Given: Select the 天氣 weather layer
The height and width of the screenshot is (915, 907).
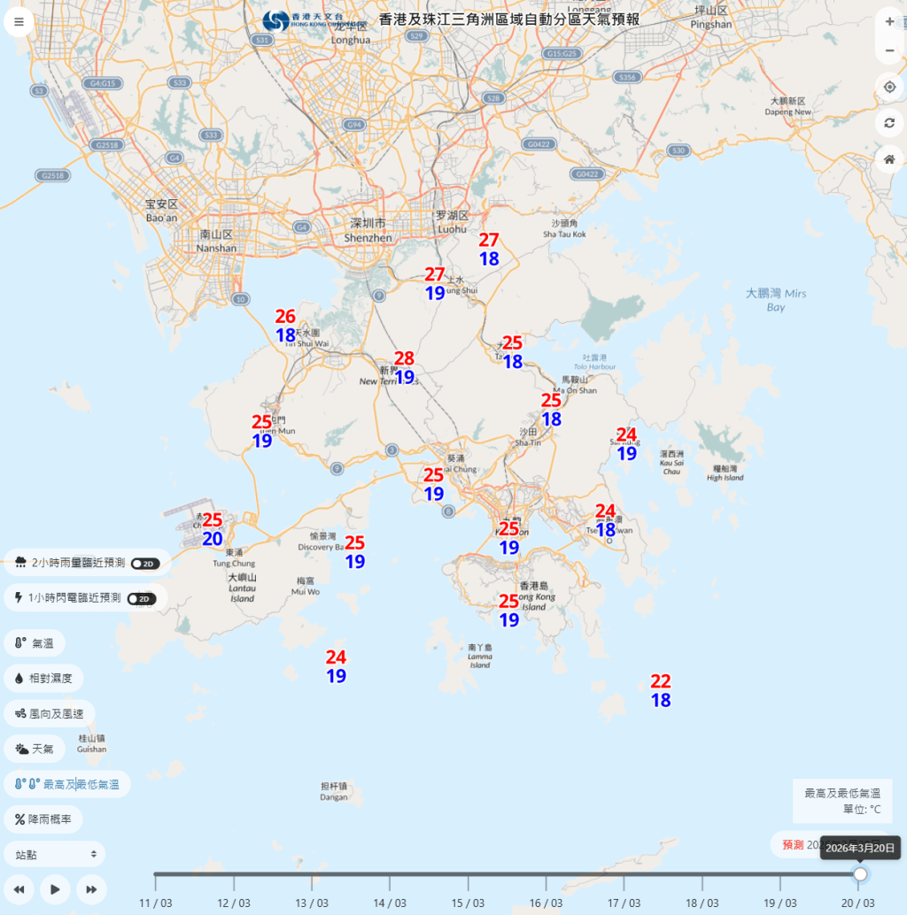Looking at the screenshot, I should [x=35, y=748].
